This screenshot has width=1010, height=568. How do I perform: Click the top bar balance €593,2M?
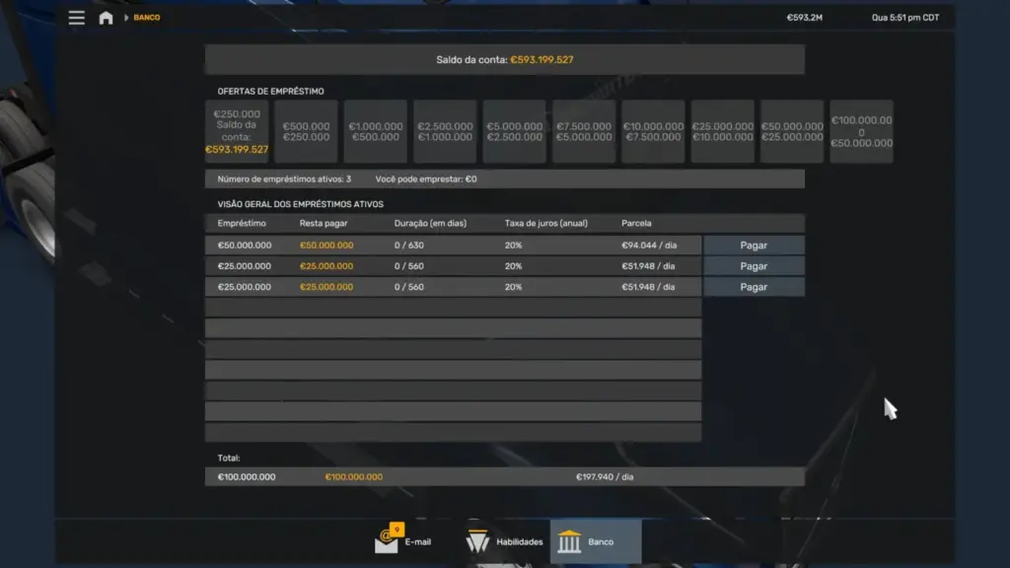tap(805, 18)
